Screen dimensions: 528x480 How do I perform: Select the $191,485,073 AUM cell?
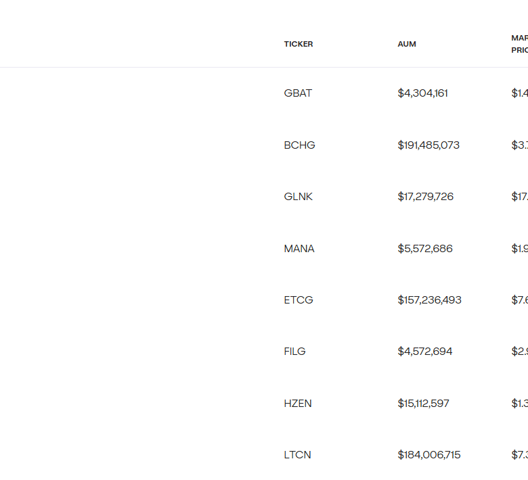[x=428, y=145]
